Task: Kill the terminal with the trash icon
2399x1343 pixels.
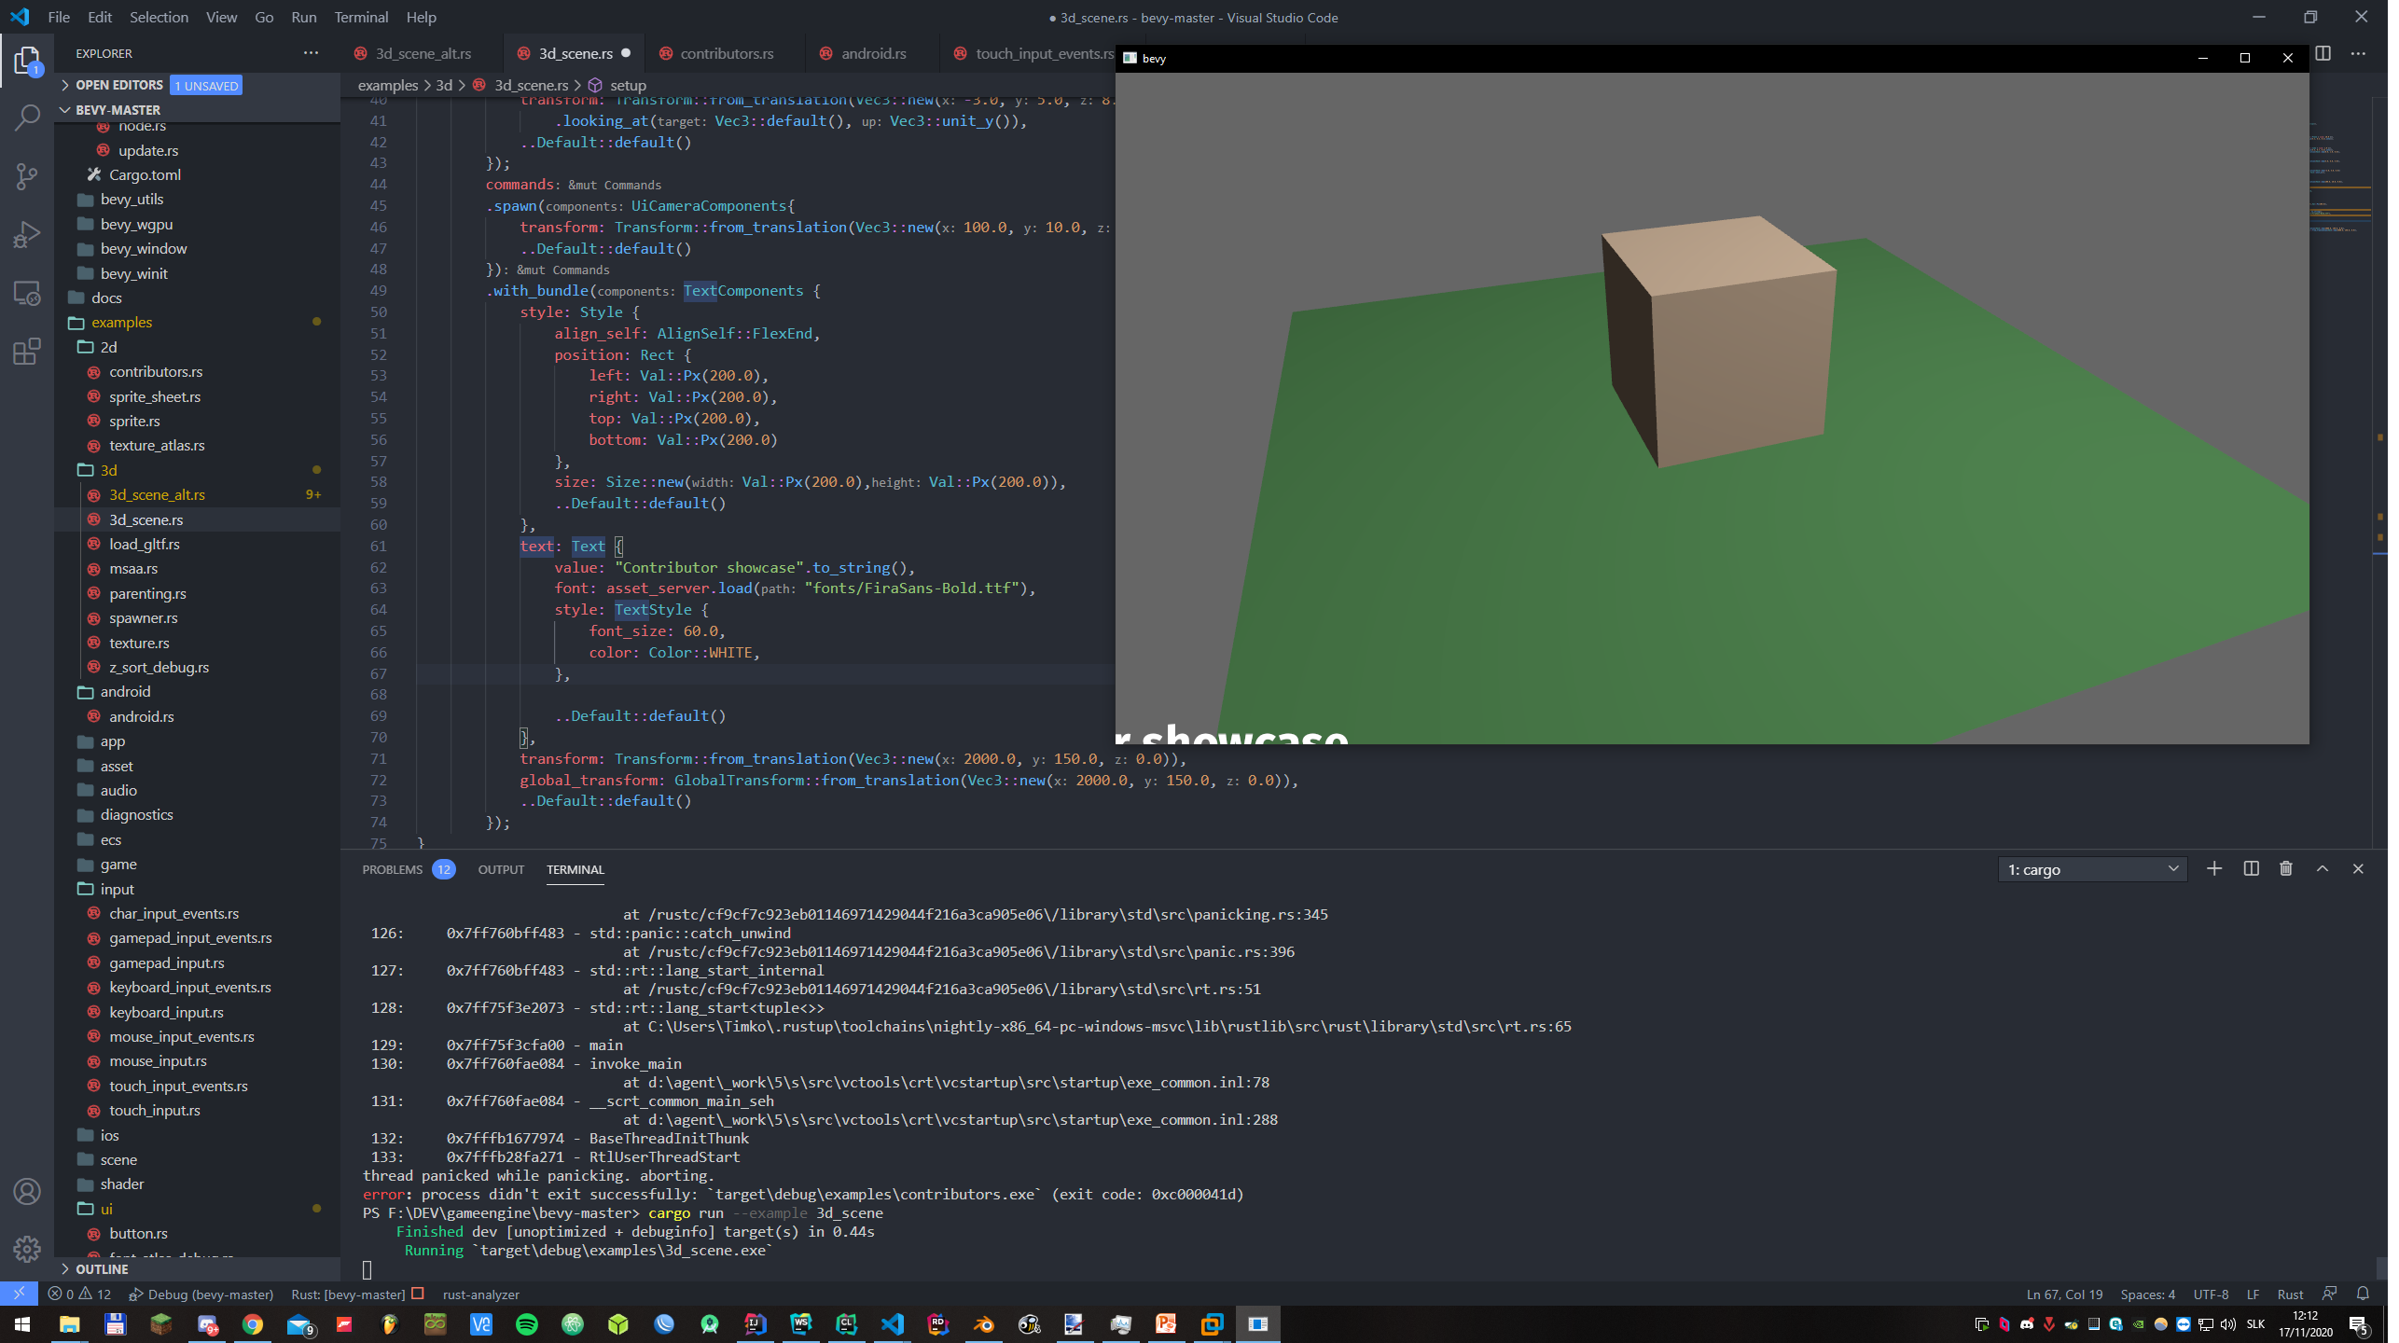Action: [x=2284, y=868]
